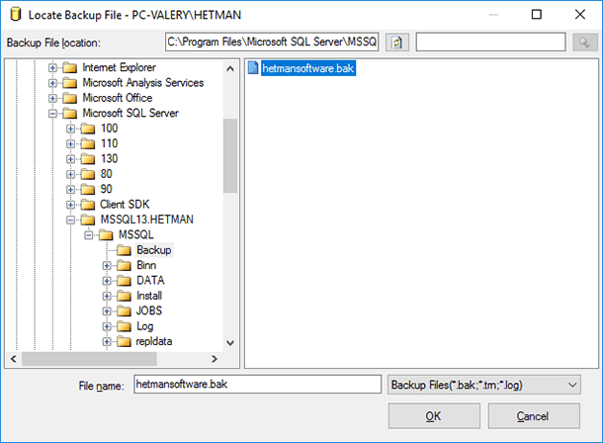Viewport: 603px width, 443px height.
Task: Select the 90 folder label
Action: [x=107, y=189]
